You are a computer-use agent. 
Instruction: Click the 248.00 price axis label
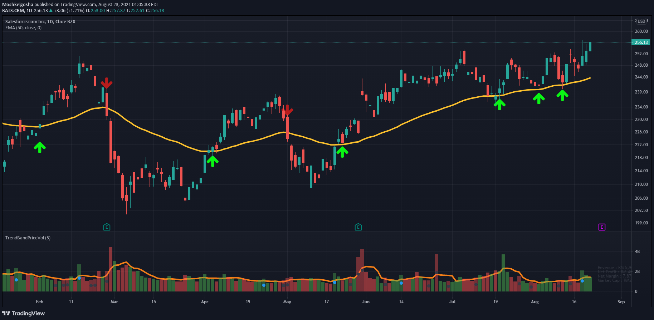[641, 65]
